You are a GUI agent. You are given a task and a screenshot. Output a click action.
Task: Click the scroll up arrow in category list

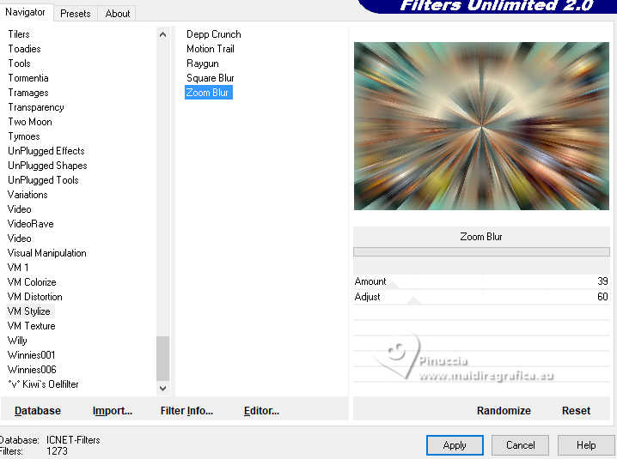pos(162,34)
